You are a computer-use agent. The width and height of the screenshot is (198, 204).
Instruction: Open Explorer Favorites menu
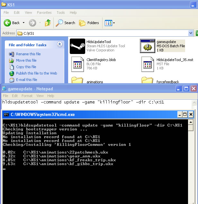tap(44, 13)
